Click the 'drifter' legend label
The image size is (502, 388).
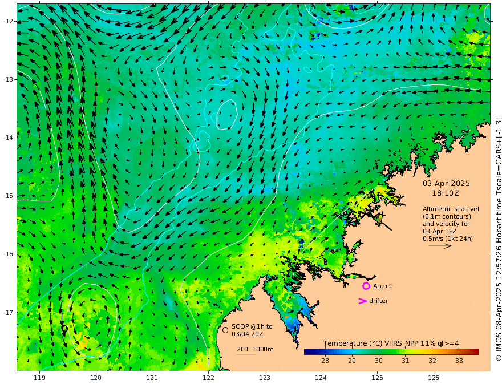(x=378, y=301)
